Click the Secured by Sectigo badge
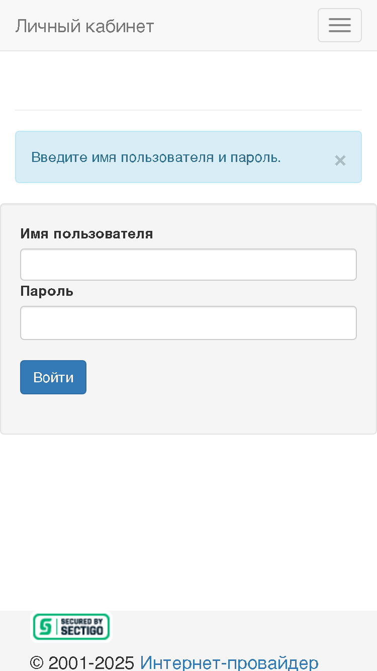The width and height of the screenshot is (377, 671). pos(71,627)
